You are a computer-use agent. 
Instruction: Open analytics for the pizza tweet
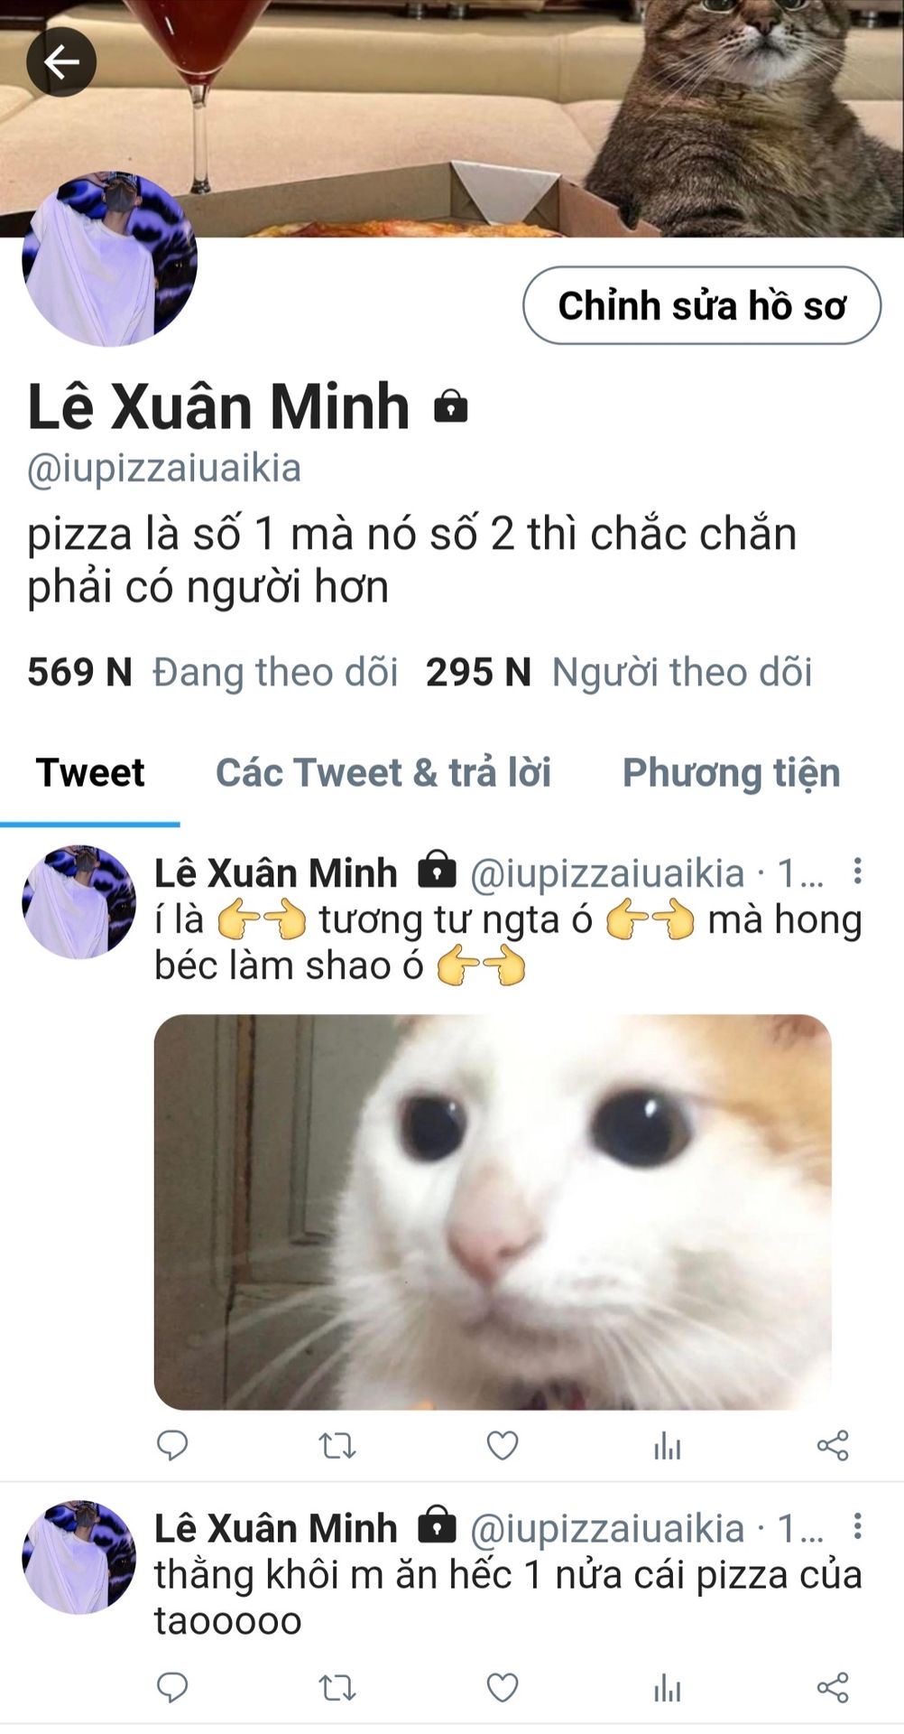(668, 1687)
